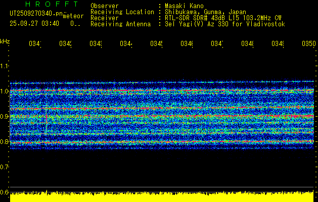Viewport: 318px width, 202px height.
Task: Click the yellow signal level bar graph
Action: [162, 197]
